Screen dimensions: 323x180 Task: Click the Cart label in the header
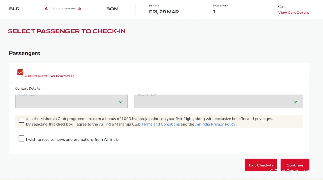tap(282, 6)
